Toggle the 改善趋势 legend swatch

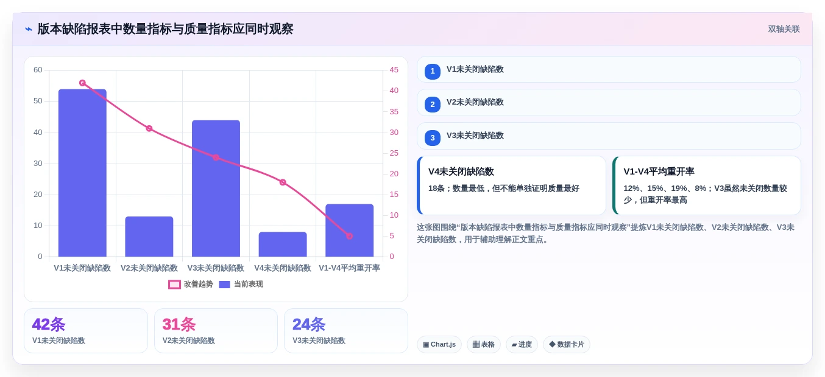click(175, 285)
